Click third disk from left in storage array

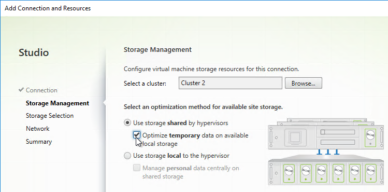322,172
